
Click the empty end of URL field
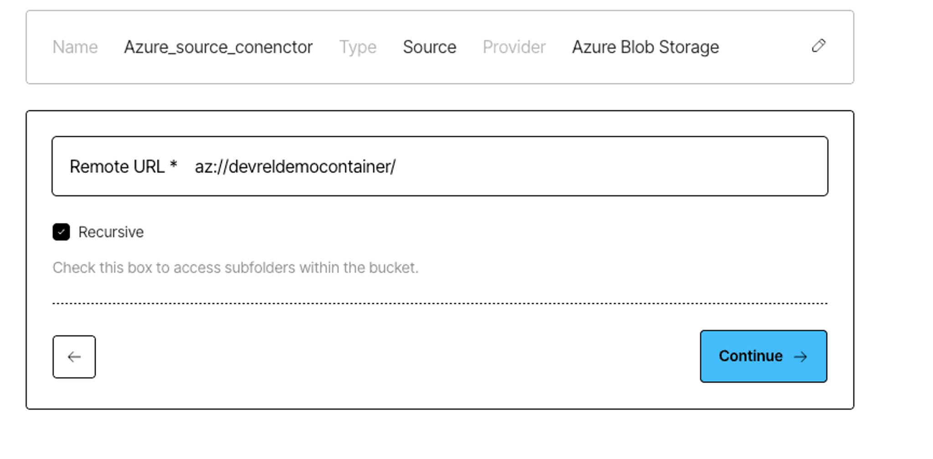(610, 166)
